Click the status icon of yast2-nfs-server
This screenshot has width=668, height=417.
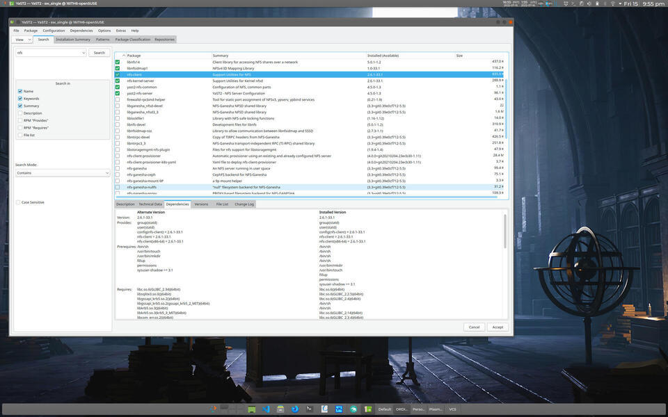coord(118,93)
